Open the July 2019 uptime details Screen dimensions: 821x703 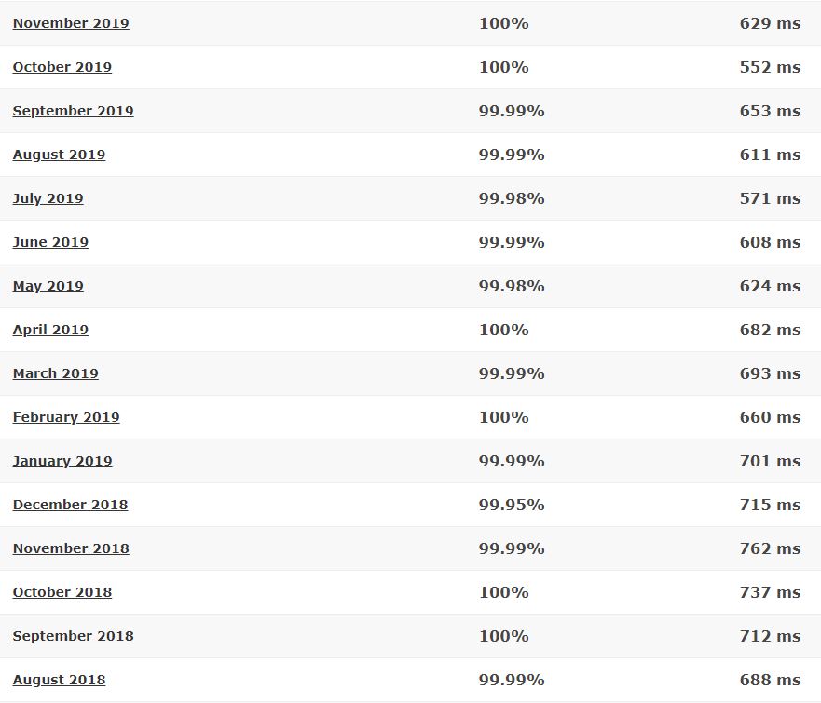click(48, 198)
